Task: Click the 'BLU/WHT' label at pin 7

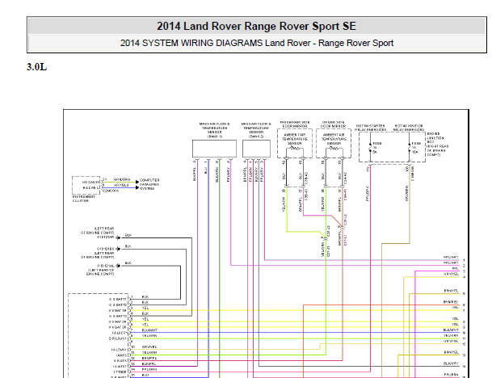Action: tap(149, 330)
